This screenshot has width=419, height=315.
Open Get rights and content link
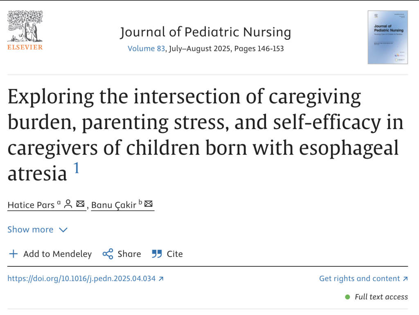[x=359, y=279]
